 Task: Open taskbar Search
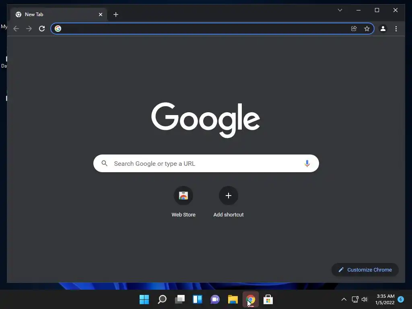162,299
